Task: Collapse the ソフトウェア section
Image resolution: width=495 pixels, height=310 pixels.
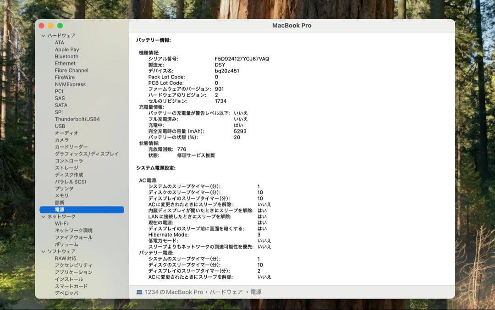Action: pyautogui.click(x=43, y=252)
